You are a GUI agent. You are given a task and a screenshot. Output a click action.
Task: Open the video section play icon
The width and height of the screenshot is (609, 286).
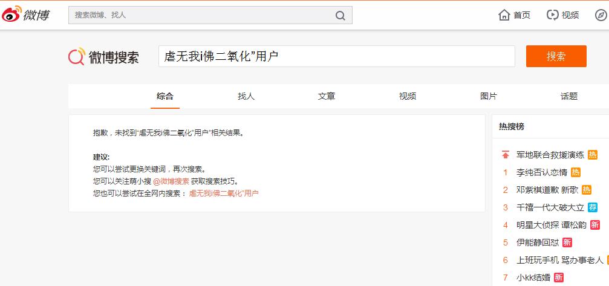tap(552, 15)
